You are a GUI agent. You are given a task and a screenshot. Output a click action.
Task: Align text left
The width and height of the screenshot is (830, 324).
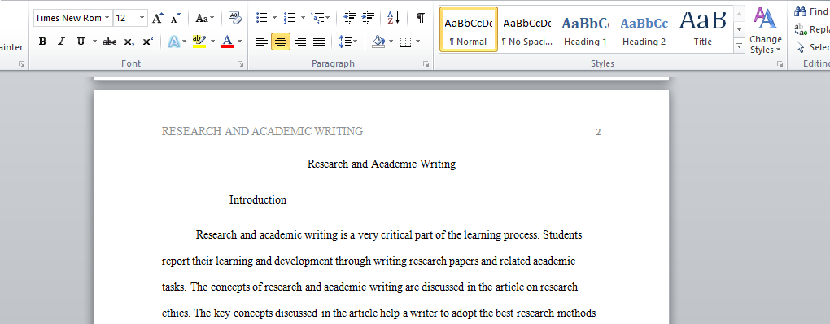coord(261,42)
